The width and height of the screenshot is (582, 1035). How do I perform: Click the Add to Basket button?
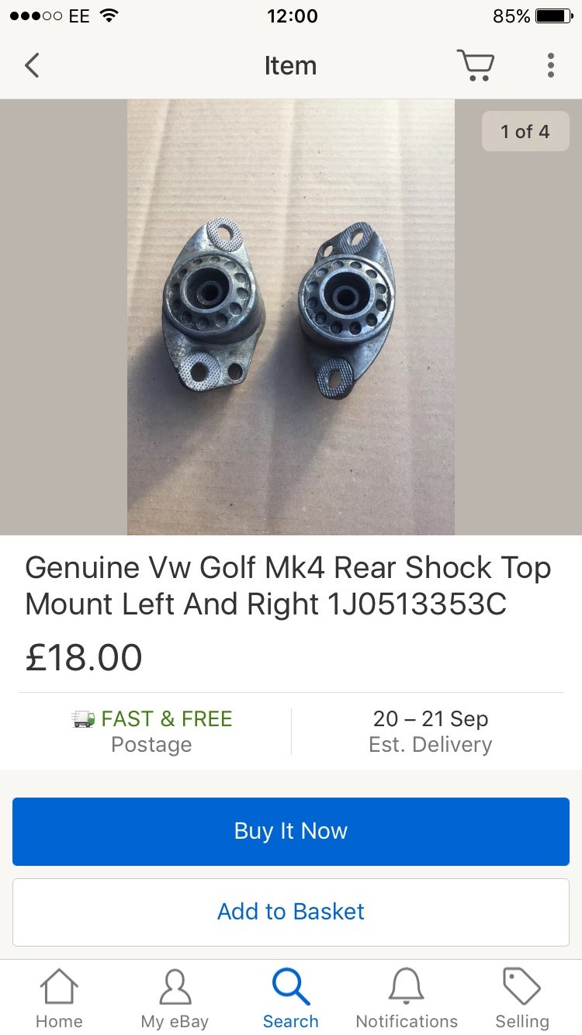pyautogui.click(x=291, y=912)
